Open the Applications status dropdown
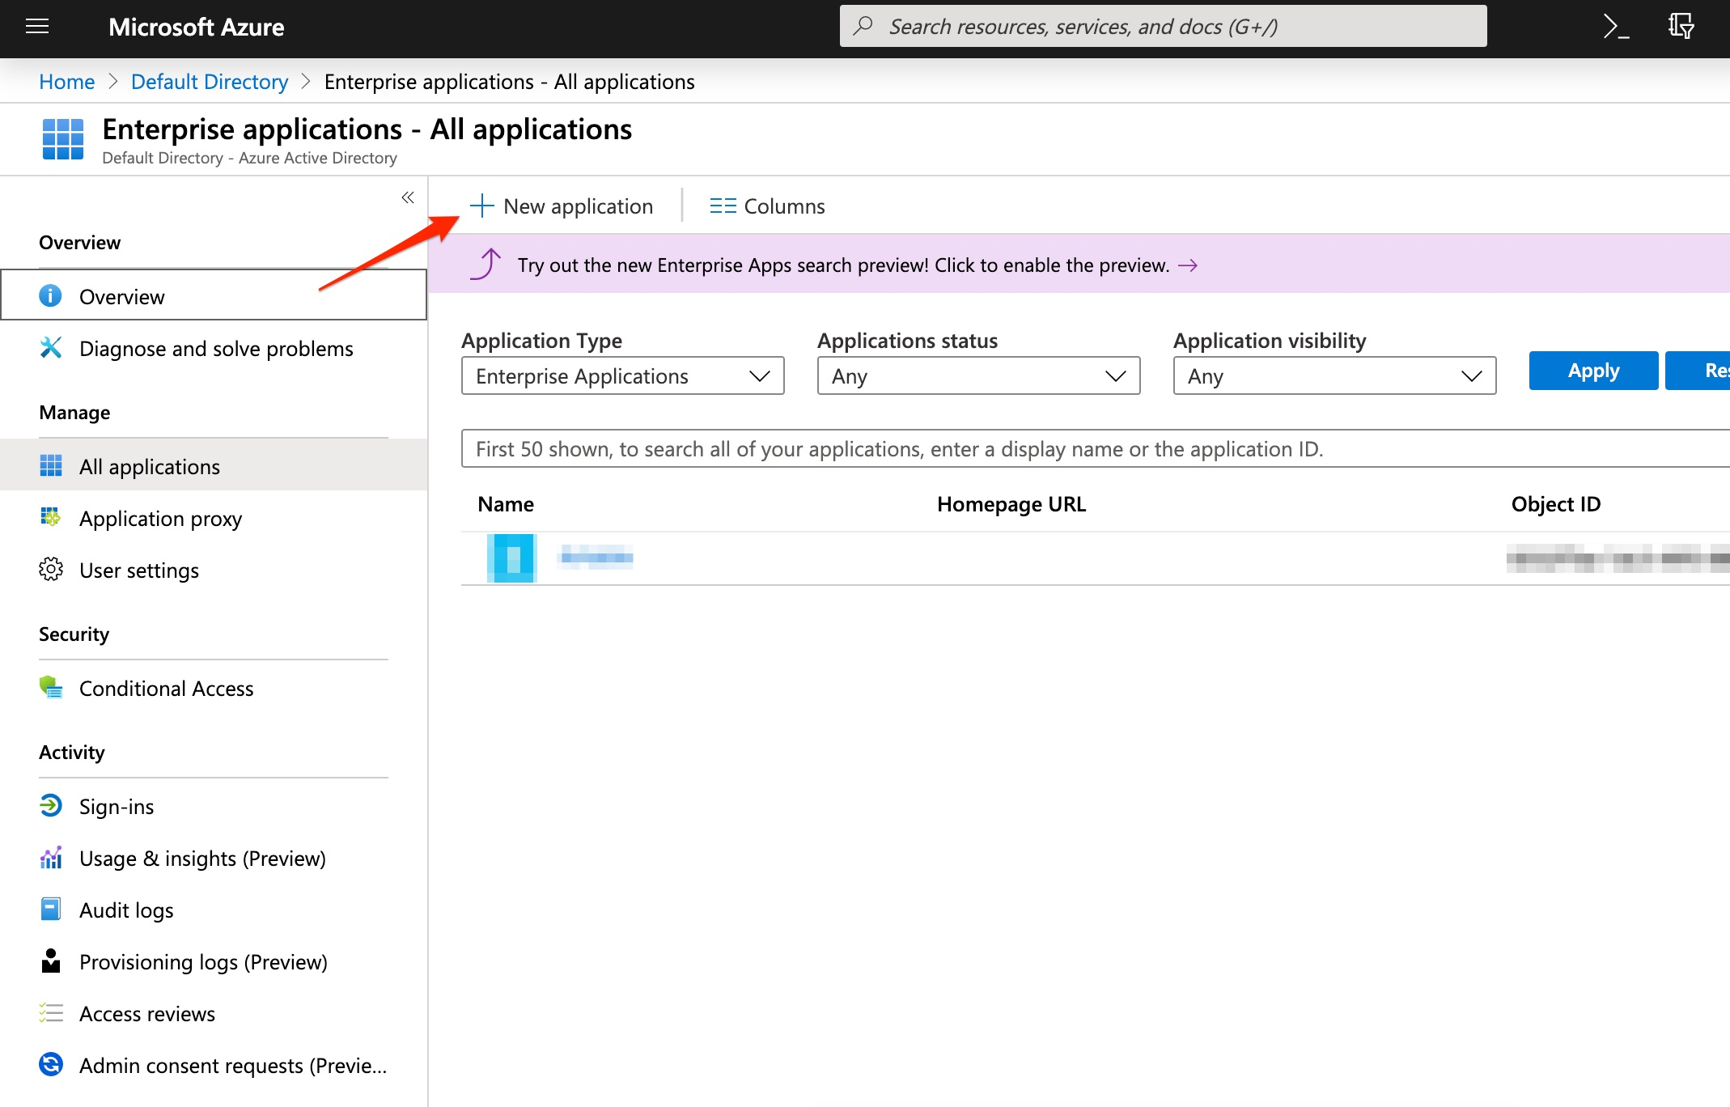The height and width of the screenshot is (1107, 1730). click(978, 376)
